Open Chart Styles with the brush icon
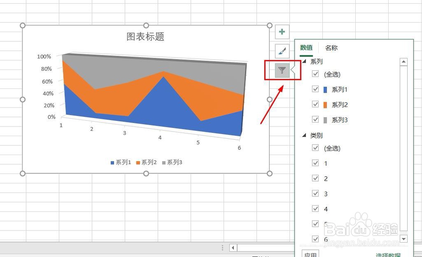The width and height of the screenshot is (422, 257). pos(282,51)
